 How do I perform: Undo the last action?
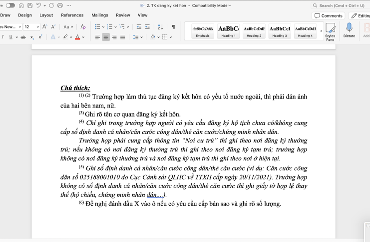click(x=39, y=5)
